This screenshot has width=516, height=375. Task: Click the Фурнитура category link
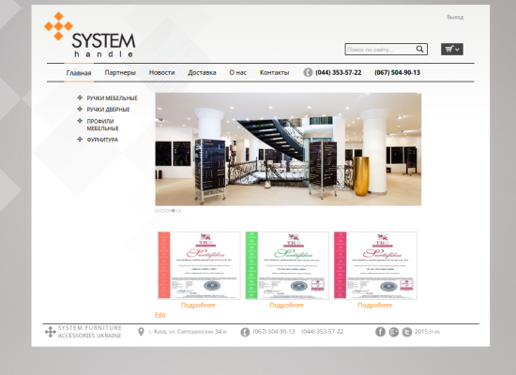[x=102, y=140]
